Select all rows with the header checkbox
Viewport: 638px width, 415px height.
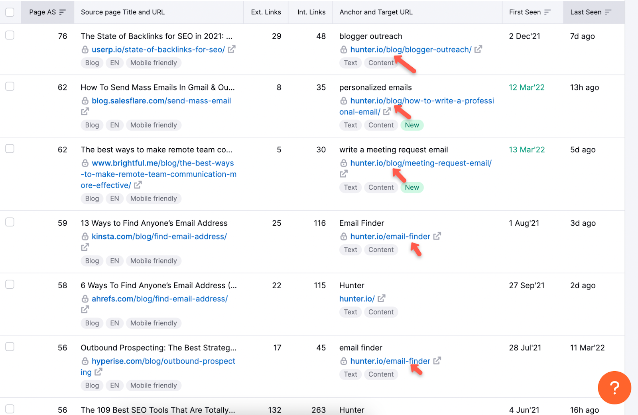click(10, 12)
